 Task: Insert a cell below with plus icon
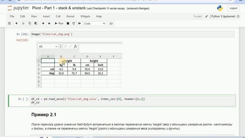[x=16, y=23]
